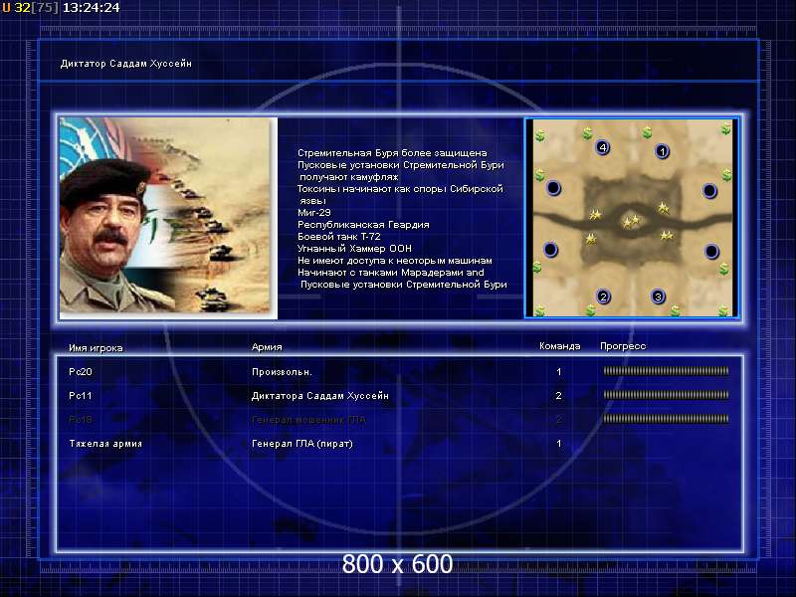Click the Saddam Hussein general portrait
The height and width of the screenshot is (597, 796).
(x=168, y=218)
